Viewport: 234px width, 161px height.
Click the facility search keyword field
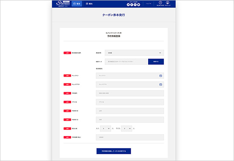click(126, 61)
